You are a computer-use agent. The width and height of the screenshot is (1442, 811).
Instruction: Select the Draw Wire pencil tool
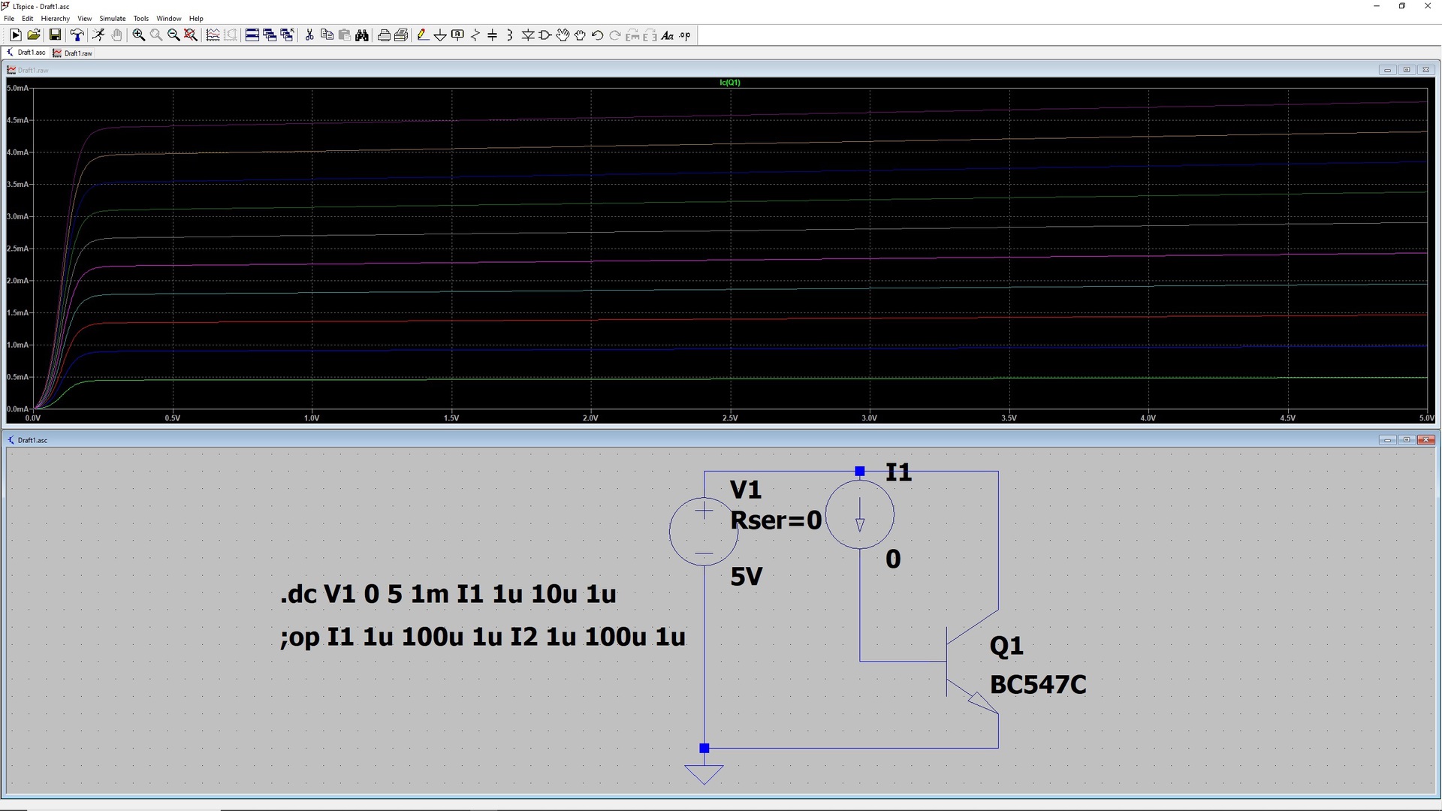[x=422, y=35]
